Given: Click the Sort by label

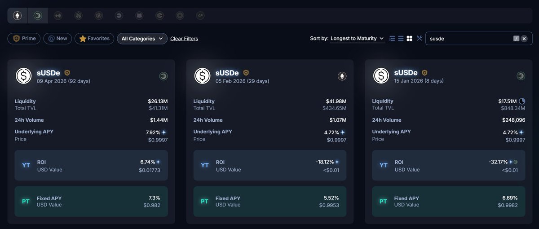Looking at the screenshot, I should click(x=319, y=39).
